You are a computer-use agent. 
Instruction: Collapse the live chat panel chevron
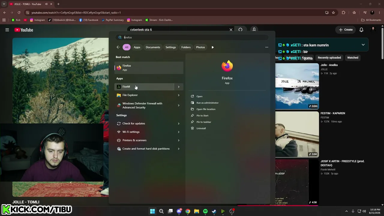363,45
